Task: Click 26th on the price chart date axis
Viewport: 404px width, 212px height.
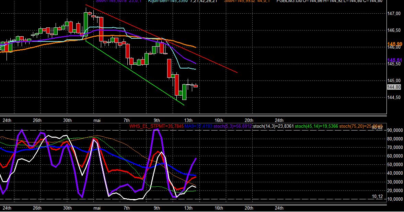Action: 37,120
